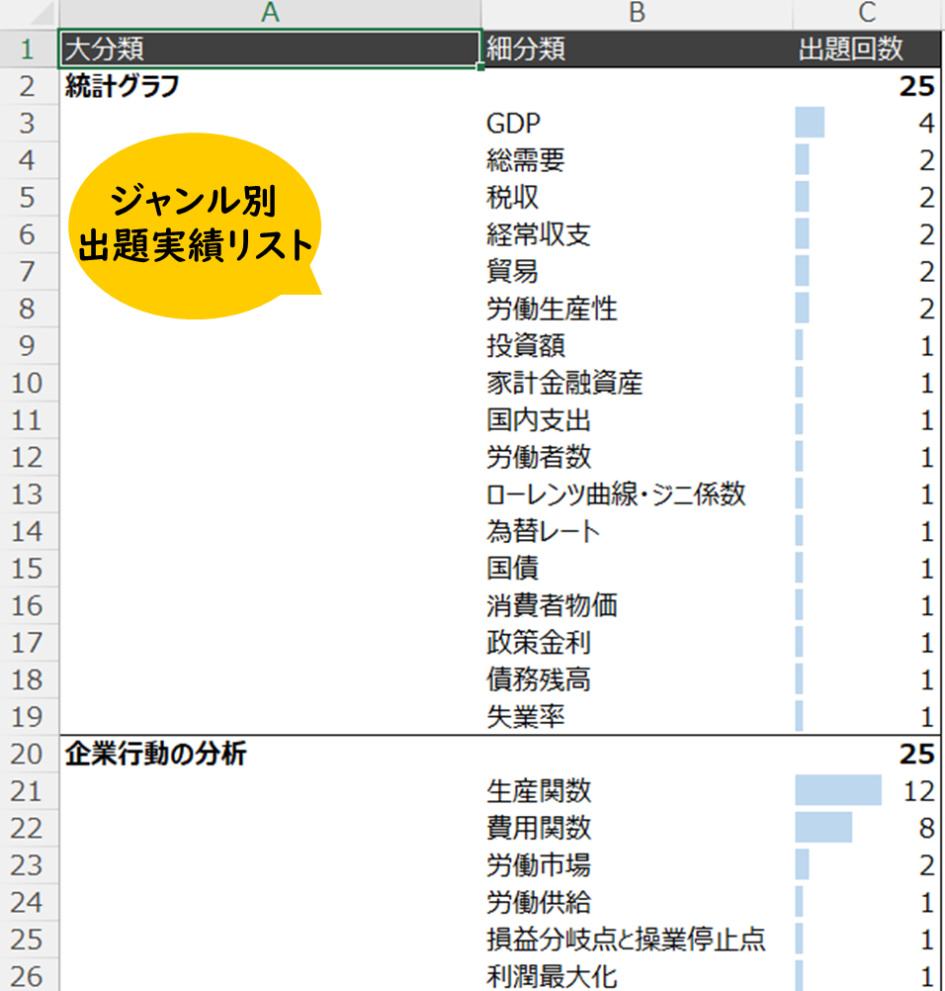The height and width of the screenshot is (991, 945).
Task: Click the 費用関数 cell
Action: click(638, 829)
